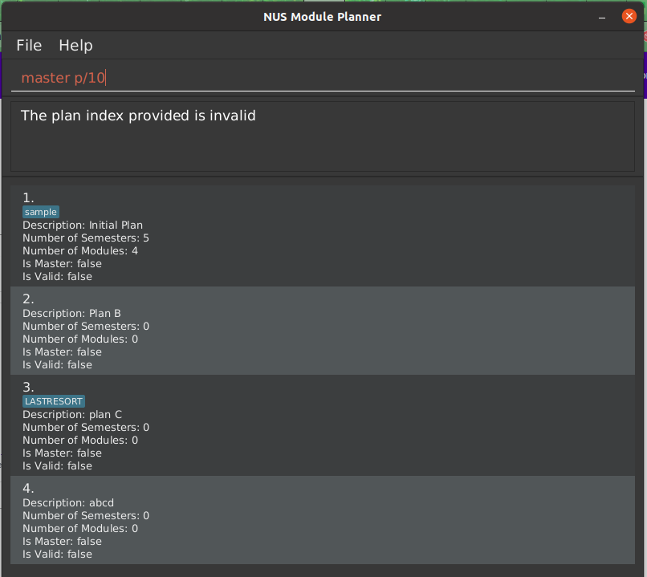Image resolution: width=647 pixels, height=577 pixels.
Task: Click 'Number of Semesters: 0' in plan 4
Action: click(x=86, y=515)
